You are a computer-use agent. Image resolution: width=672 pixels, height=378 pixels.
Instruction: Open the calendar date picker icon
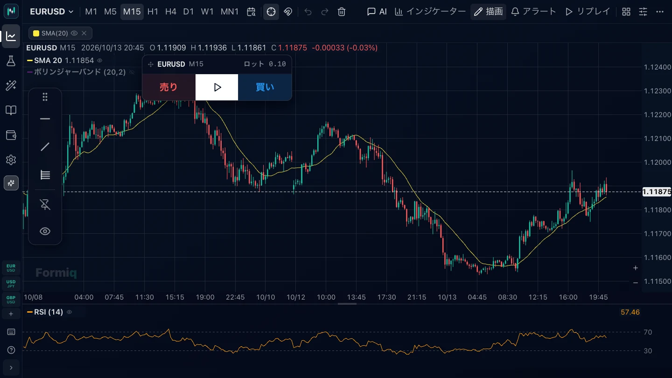251,12
